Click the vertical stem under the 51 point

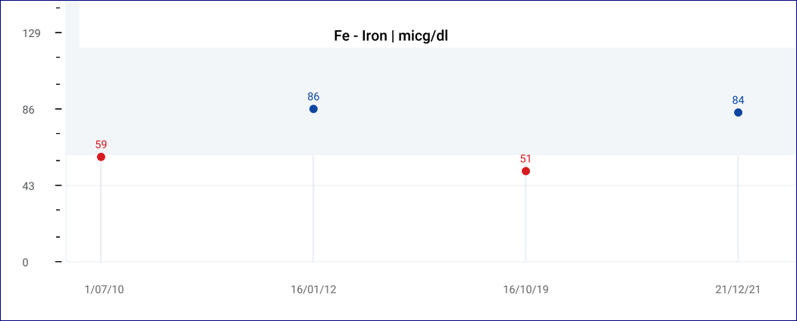pos(526,219)
